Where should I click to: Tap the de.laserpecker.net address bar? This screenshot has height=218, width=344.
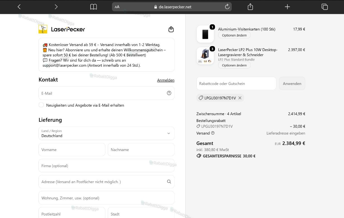pyautogui.click(x=172, y=7)
